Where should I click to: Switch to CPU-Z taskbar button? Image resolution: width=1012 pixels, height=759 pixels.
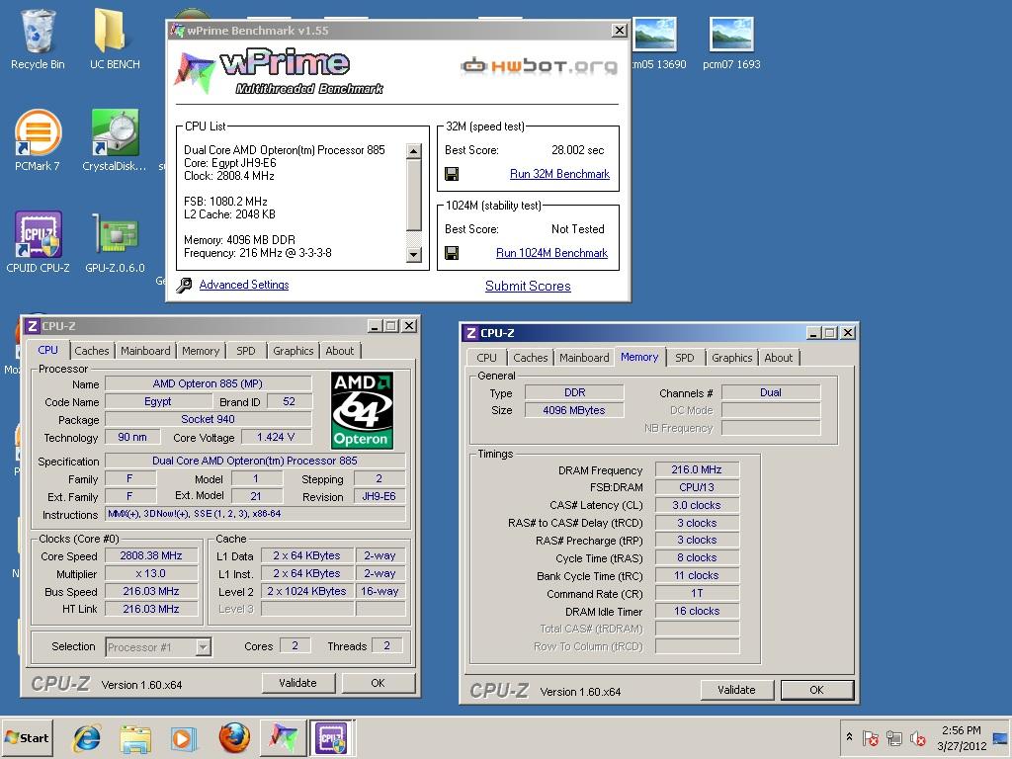331,737
